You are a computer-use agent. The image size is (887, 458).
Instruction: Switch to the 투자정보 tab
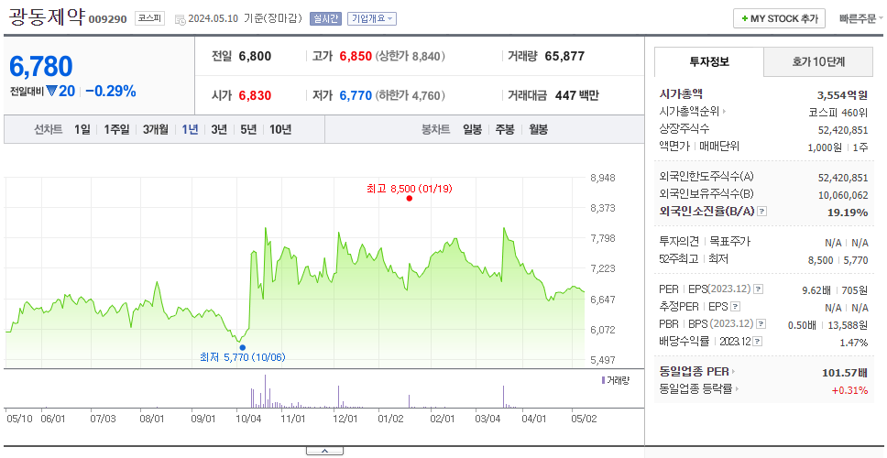point(709,61)
